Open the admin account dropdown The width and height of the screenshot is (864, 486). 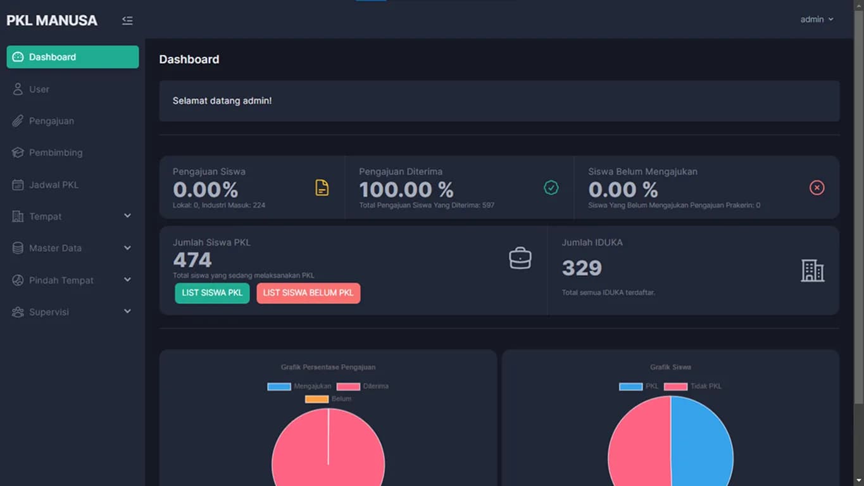click(817, 20)
